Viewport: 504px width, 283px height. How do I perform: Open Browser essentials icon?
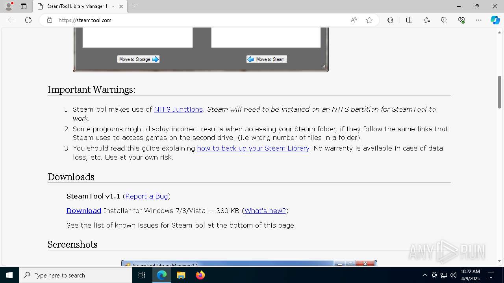tap(461, 20)
